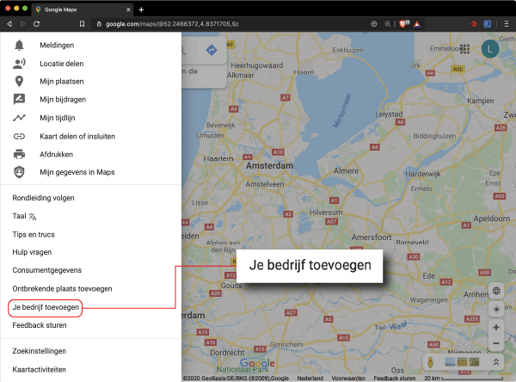Image resolution: width=516 pixels, height=382 pixels.
Task: Select Locatie delen in the menu
Action: (x=62, y=63)
